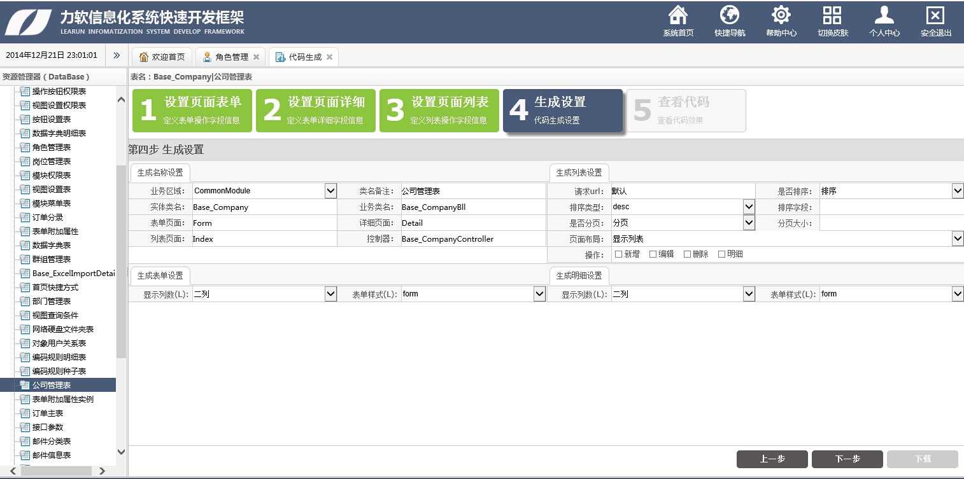
Task: Collapse the sidebar with the » icon
Action: 117,55
